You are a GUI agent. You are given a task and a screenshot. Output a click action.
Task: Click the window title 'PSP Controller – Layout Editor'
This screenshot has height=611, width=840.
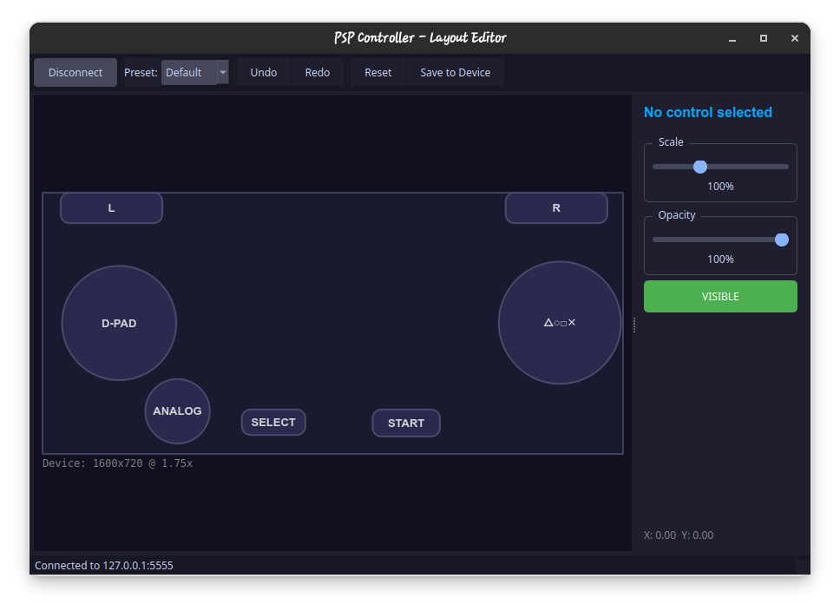pyautogui.click(x=420, y=37)
